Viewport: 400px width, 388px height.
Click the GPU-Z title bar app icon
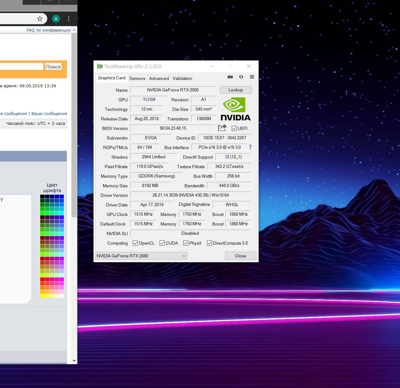100,66
